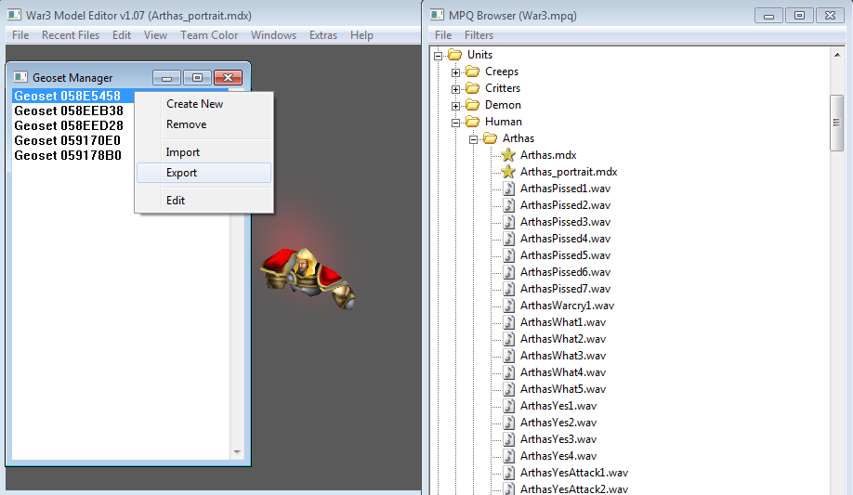This screenshot has height=495, width=853.
Task: Choose Remove from the context menu
Action: (x=204, y=124)
